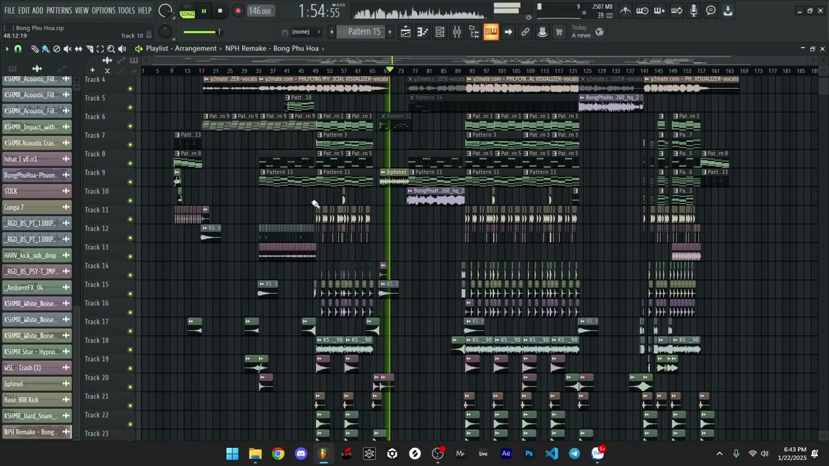Image resolution: width=829 pixels, height=466 pixels.
Task: Open the FILE menu
Action: pos(10,10)
